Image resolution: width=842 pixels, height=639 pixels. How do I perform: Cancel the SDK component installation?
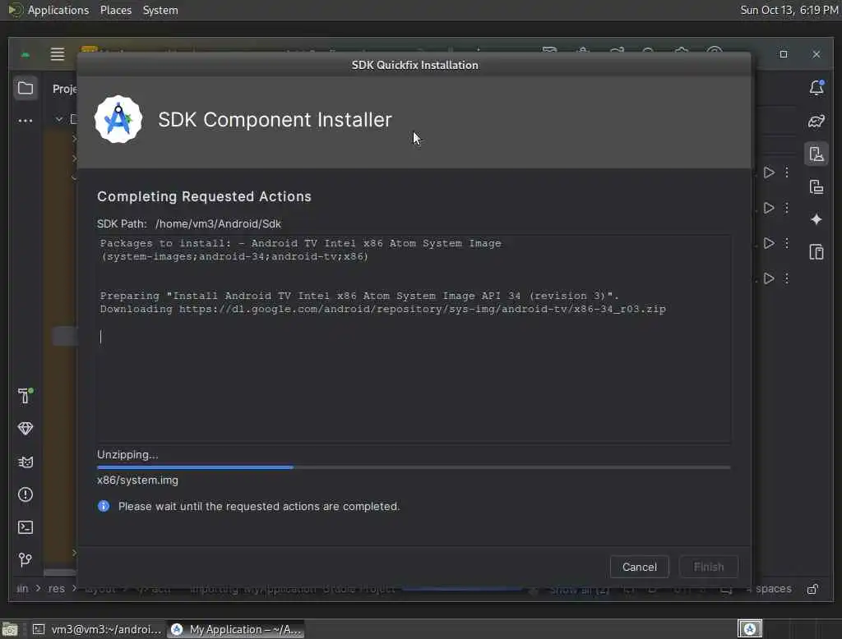[x=639, y=567]
